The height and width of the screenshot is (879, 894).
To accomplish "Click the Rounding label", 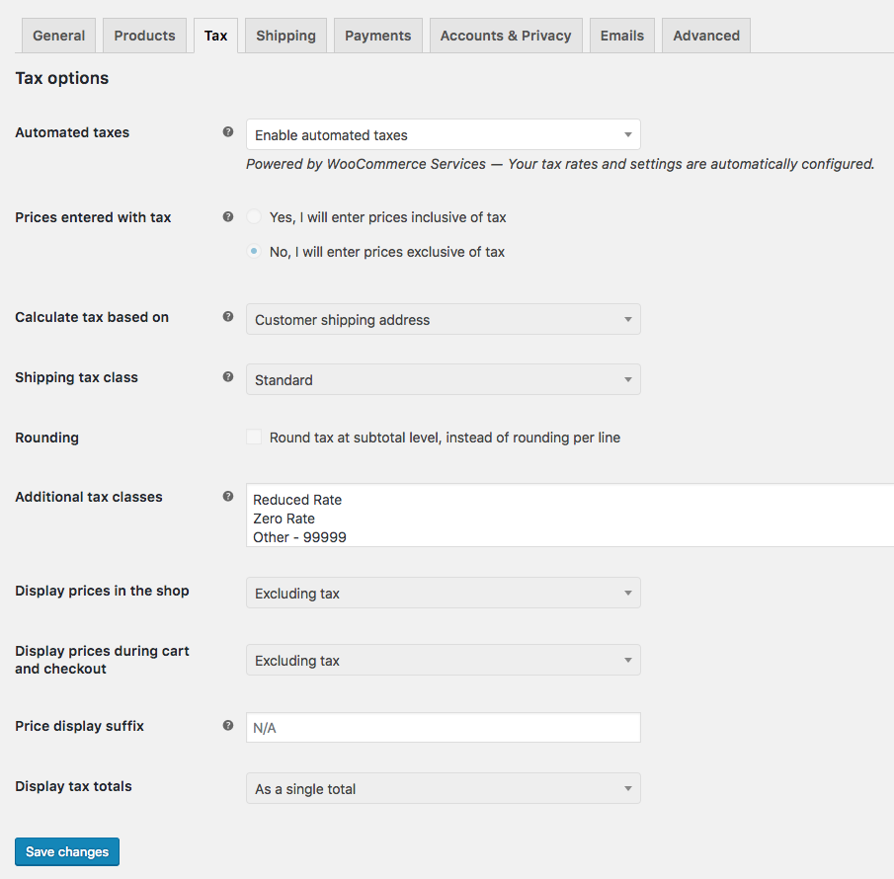I will (x=46, y=438).
